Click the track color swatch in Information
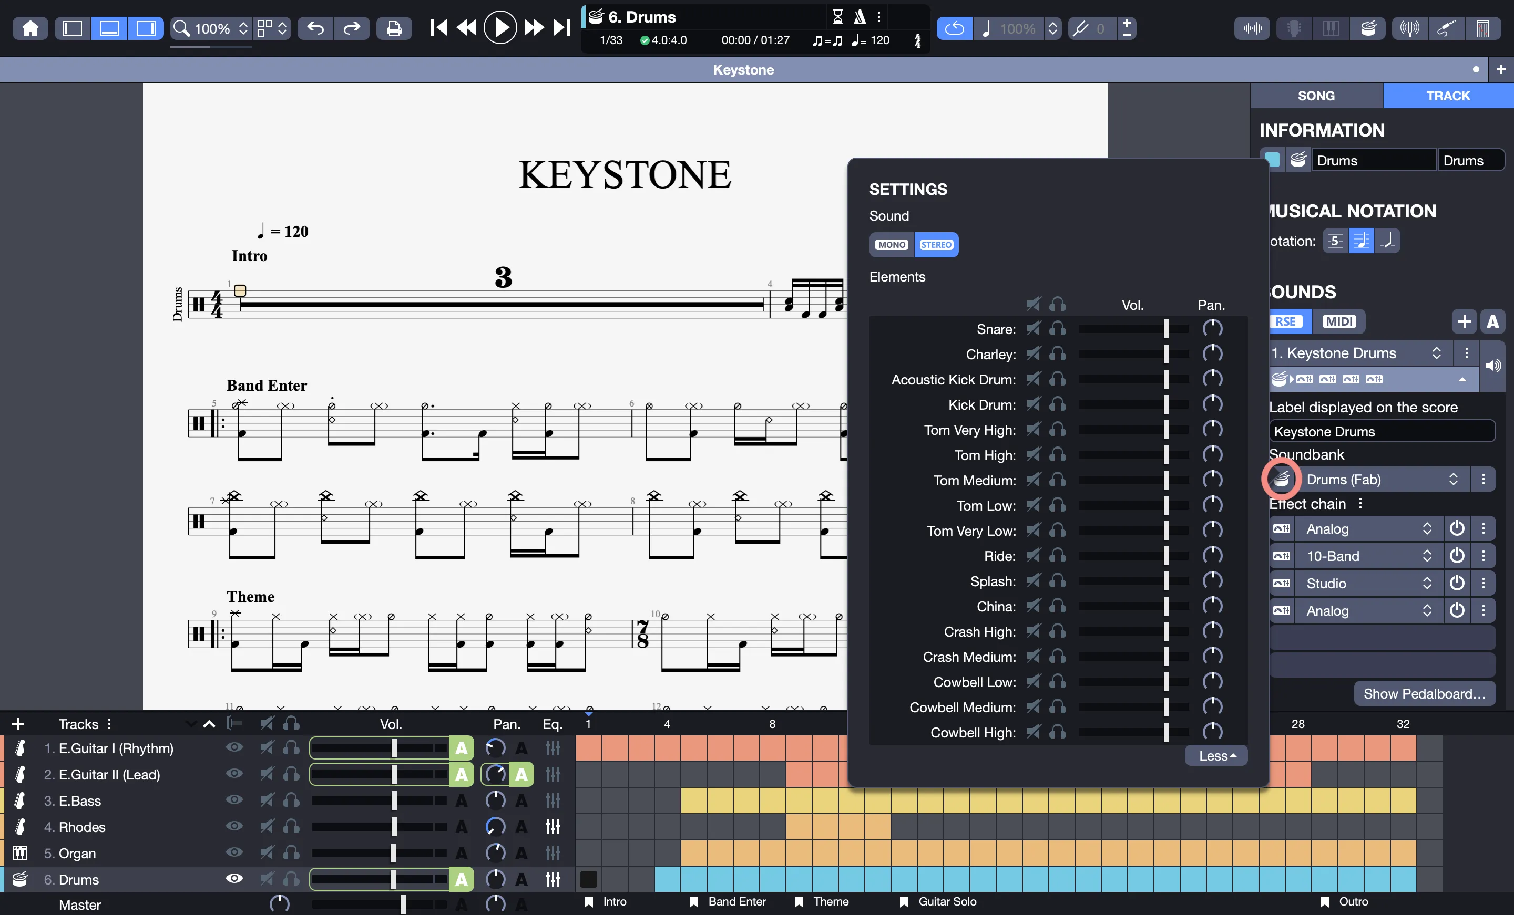This screenshot has height=915, width=1514. [1272, 160]
